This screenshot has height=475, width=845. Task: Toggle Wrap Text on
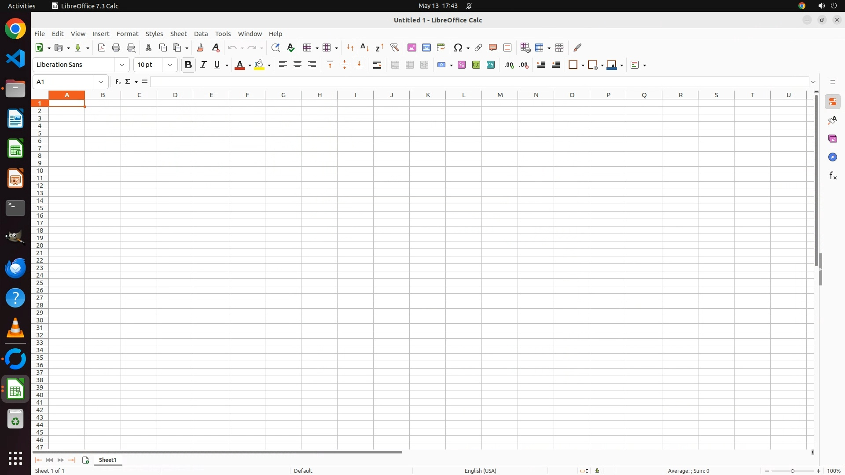[377, 65]
